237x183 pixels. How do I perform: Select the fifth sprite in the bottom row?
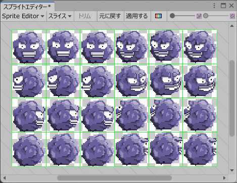tap(166, 150)
